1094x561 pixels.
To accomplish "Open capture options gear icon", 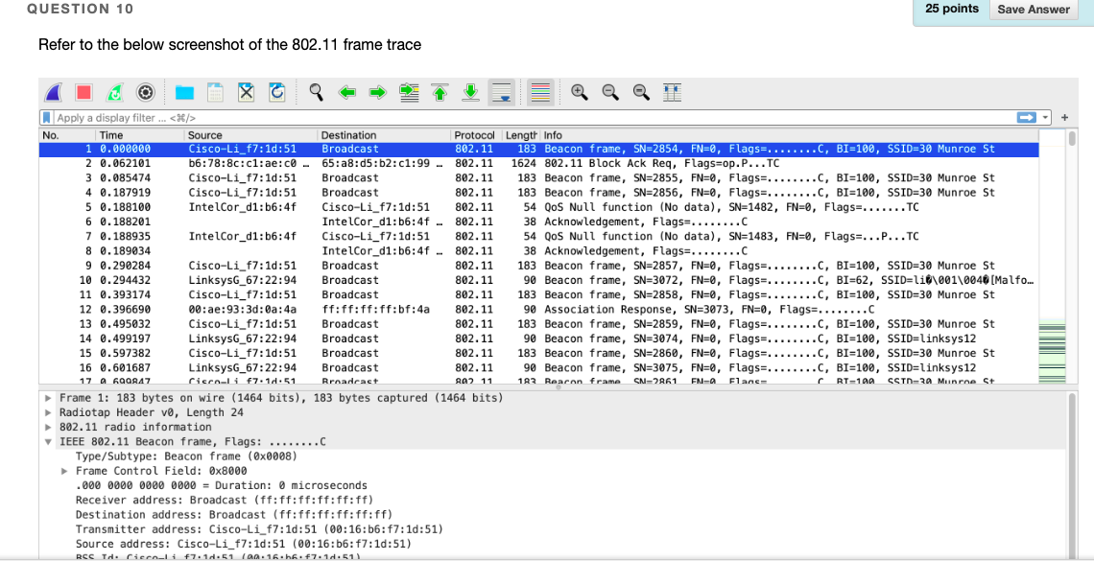I will coord(145,92).
